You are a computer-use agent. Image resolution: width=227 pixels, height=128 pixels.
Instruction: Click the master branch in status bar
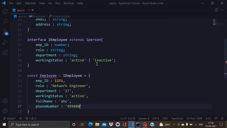pyautogui.click(x=9, y=118)
